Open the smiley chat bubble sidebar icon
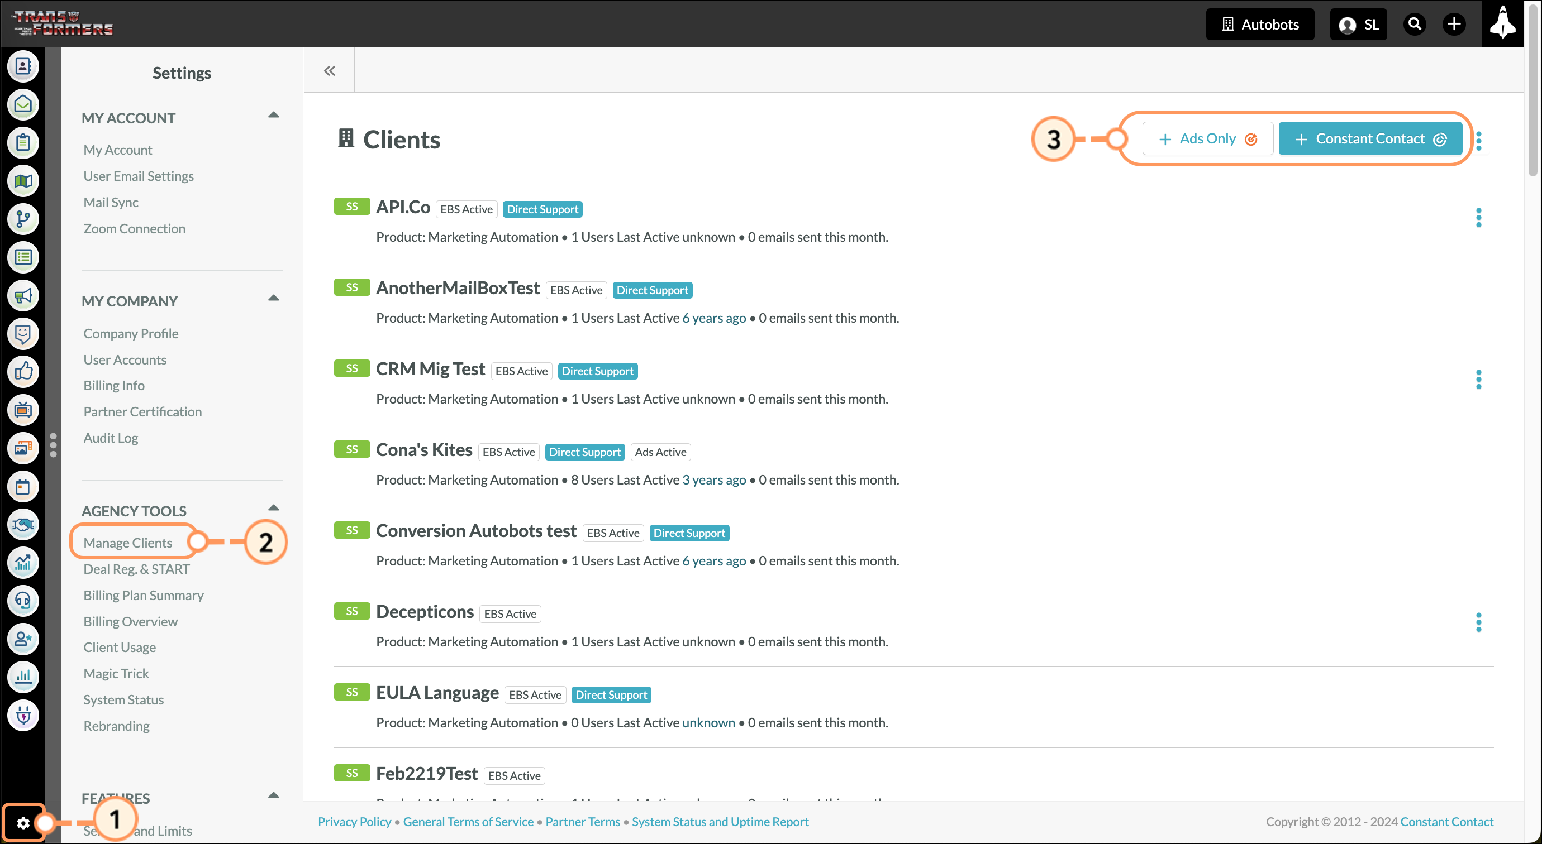Viewport: 1542px width, 844px height. tap(23, 334)
